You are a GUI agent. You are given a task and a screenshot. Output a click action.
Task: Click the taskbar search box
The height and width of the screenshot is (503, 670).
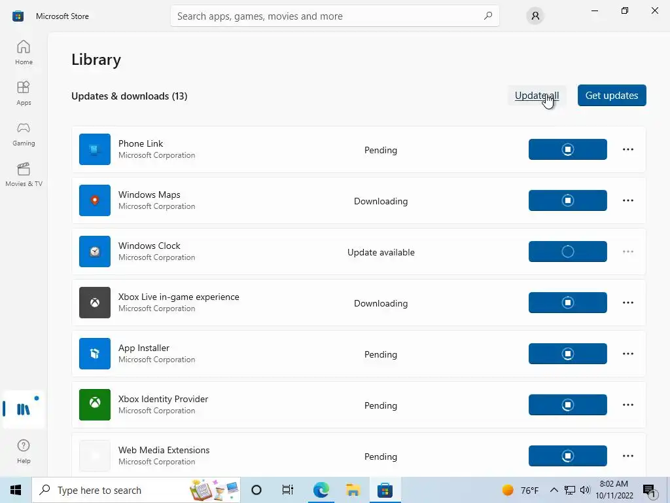point(136,490)
